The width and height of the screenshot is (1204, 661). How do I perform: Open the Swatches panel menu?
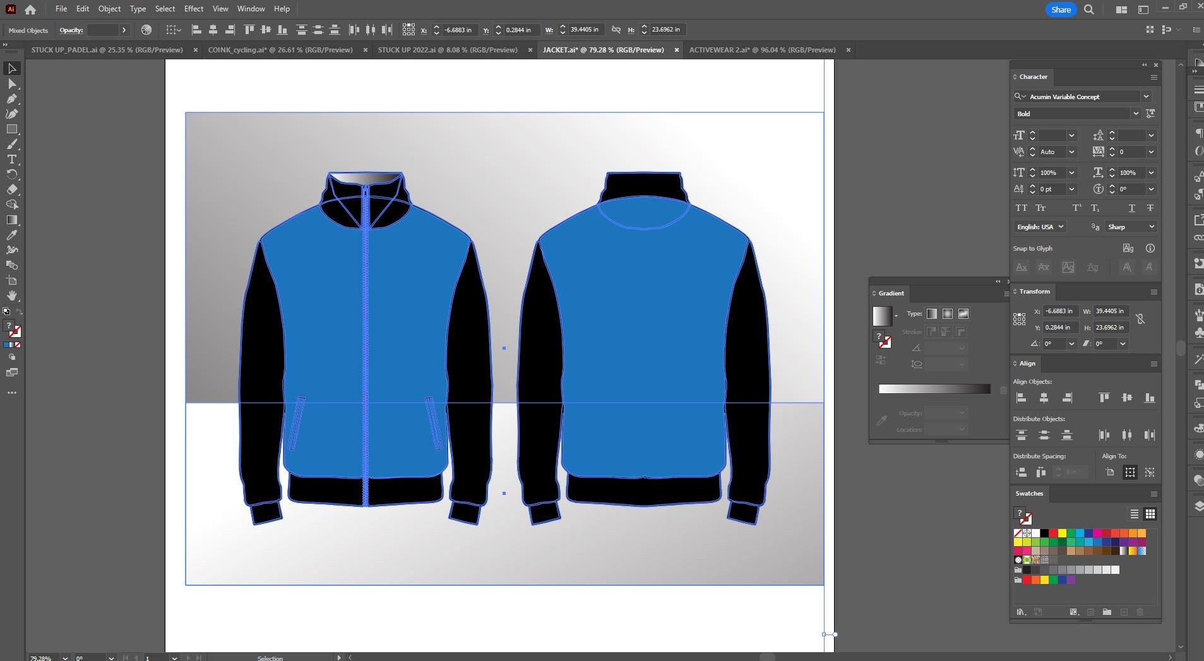point(1153,494)
